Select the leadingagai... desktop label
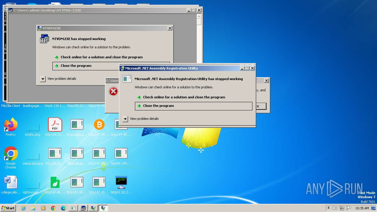The image size is (377, 212). coord(33,106)
